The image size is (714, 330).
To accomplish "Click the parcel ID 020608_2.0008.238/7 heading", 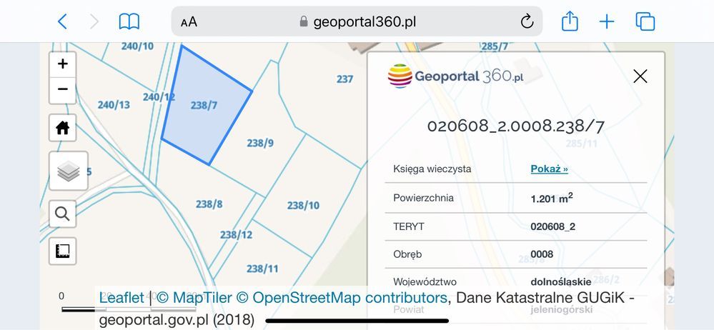I will coord(515,126).
